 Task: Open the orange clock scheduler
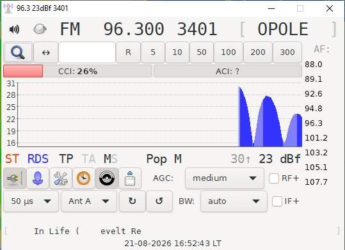click(x=83, y=178)
